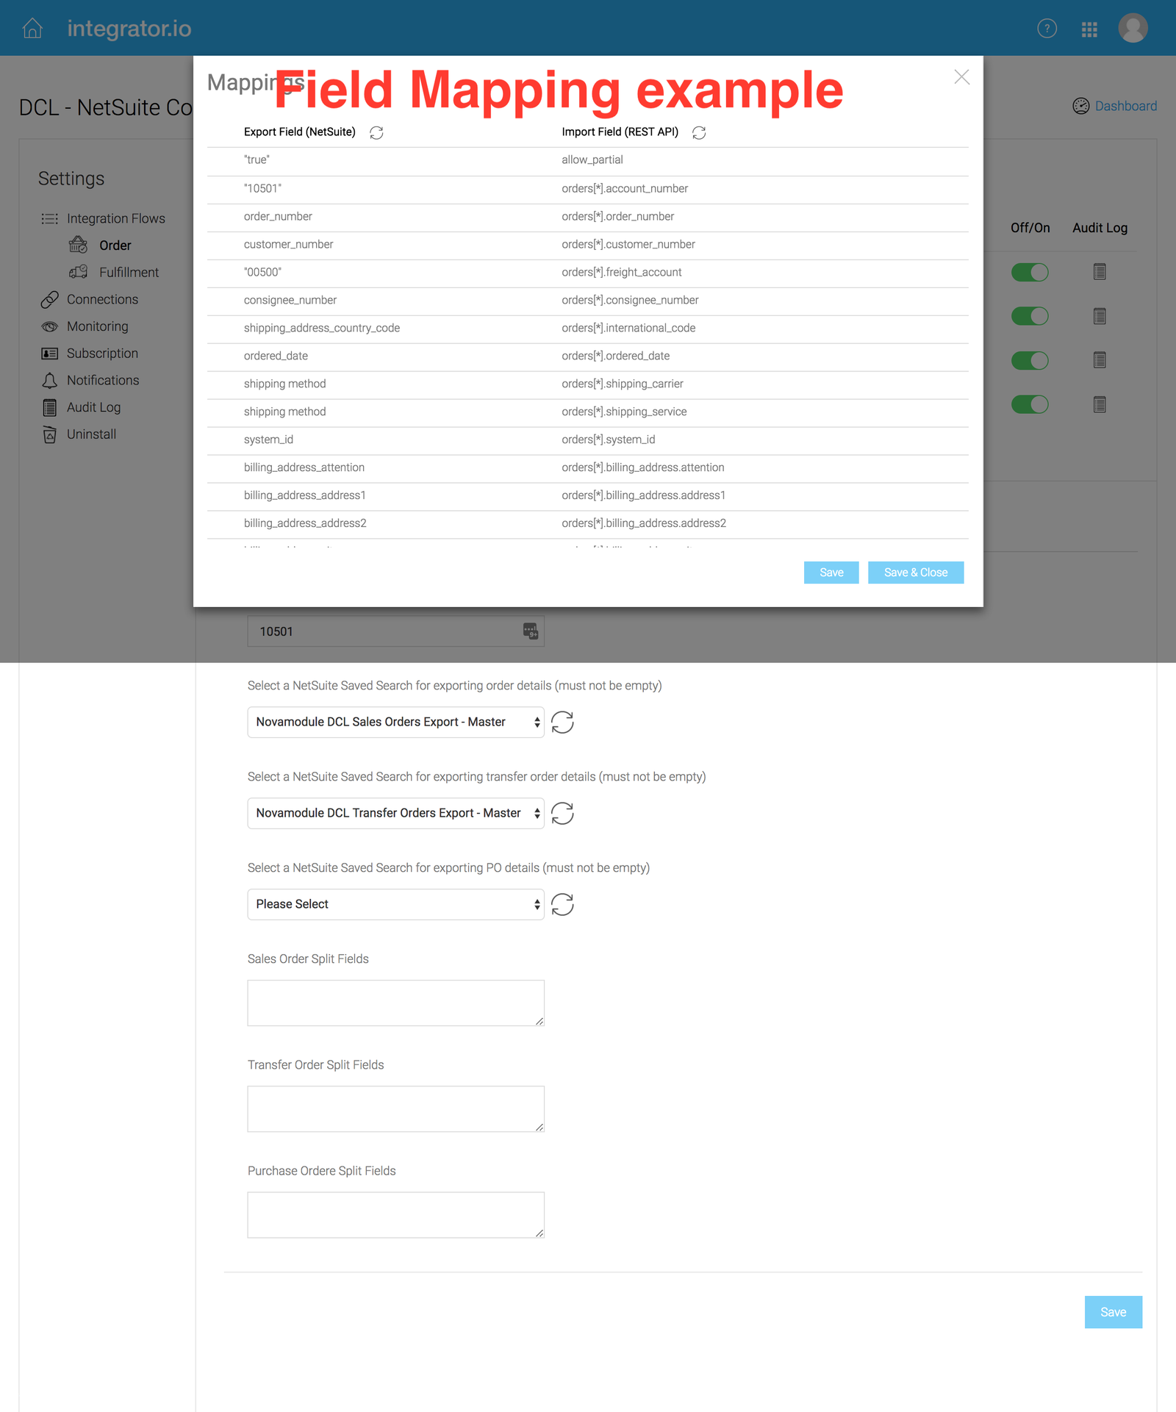
Task: Open audit log for fourth flow
Action: [1100, 404]
